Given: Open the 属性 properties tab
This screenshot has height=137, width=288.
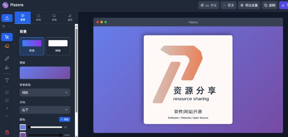Looking at the screenshot, I should click(70, 18).
